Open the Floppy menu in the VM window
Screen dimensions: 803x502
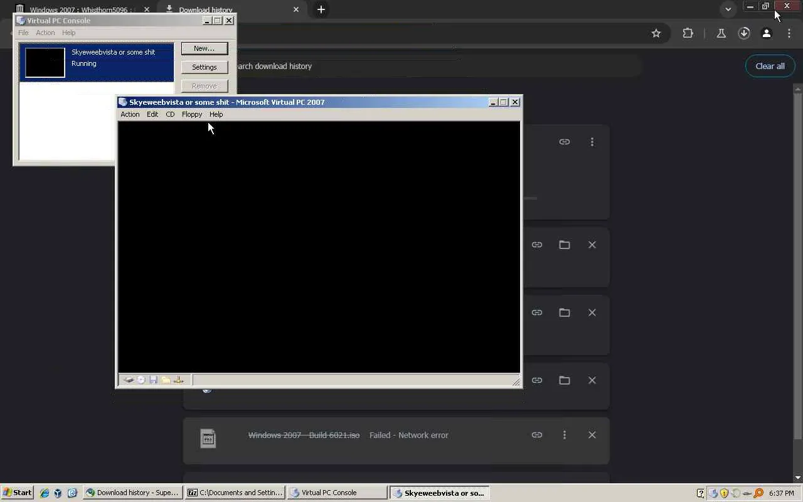pyautogui.click(x=192, y=114)
